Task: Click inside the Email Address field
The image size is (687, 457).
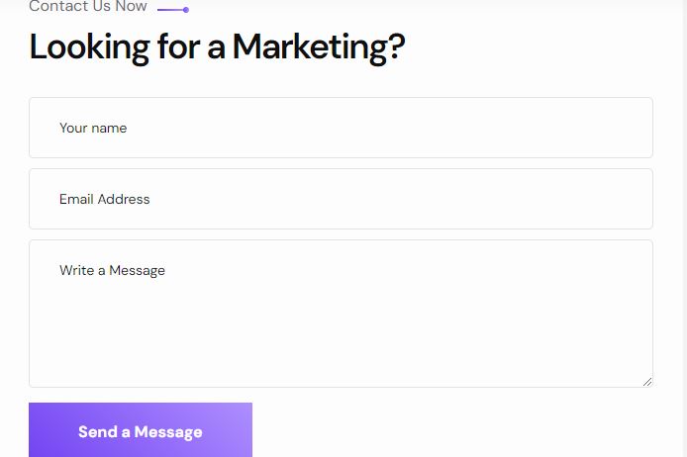Action: point(341,199)
